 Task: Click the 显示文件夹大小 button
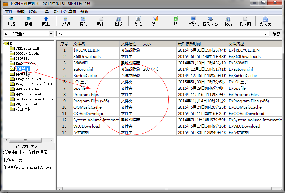29,146
